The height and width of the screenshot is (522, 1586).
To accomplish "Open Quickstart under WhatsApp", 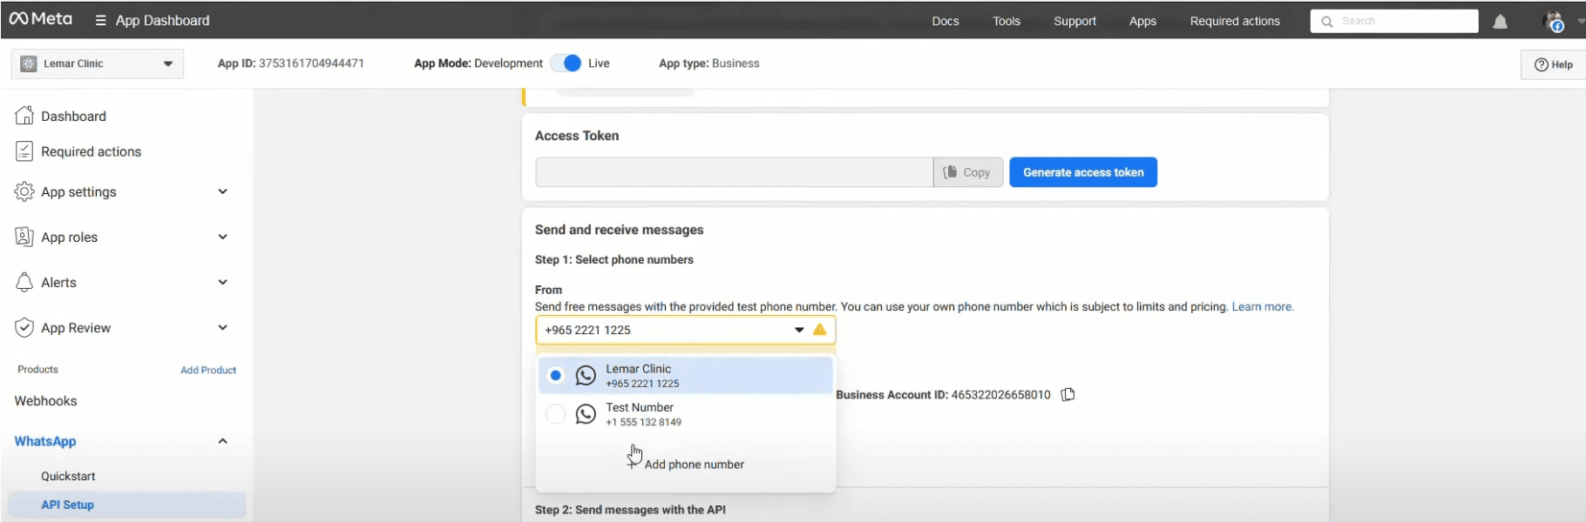I will point(68,476).
